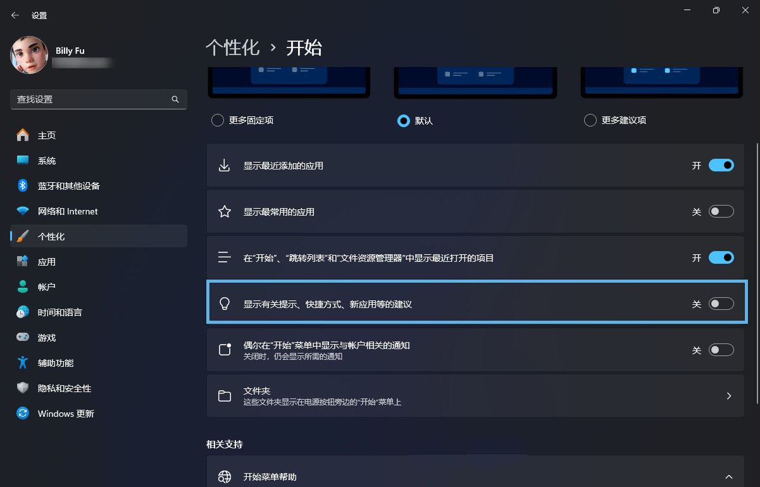This screenshot has height=487, width=760.
Task: Click the vertical scrollbar on the right
Action: click(757, 273)
